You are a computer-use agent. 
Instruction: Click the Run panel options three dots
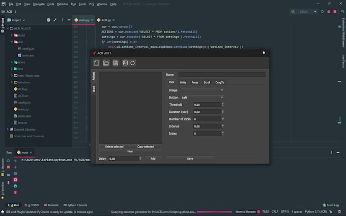pos(332,152)
